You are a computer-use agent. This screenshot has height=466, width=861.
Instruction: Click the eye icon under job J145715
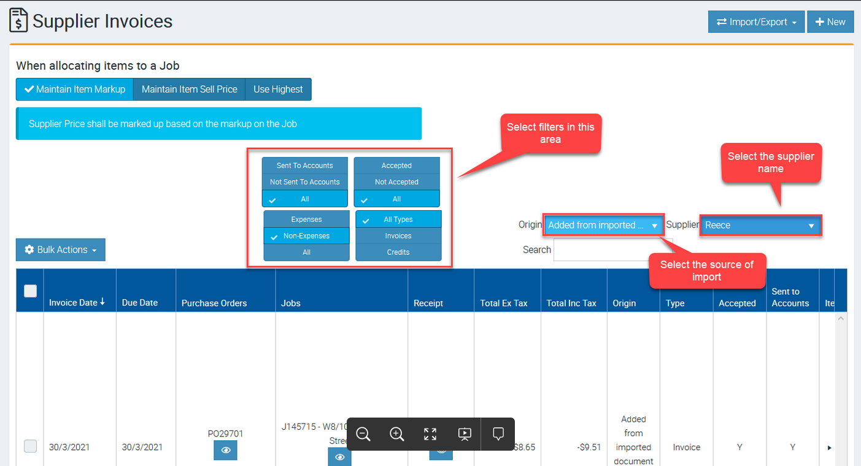click(339, 457)
